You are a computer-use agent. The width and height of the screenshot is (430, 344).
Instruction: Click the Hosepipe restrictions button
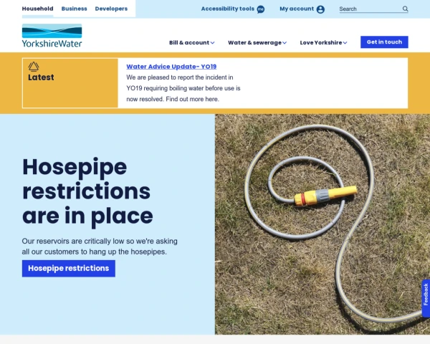pyautogui.click(x=69, y=268)
